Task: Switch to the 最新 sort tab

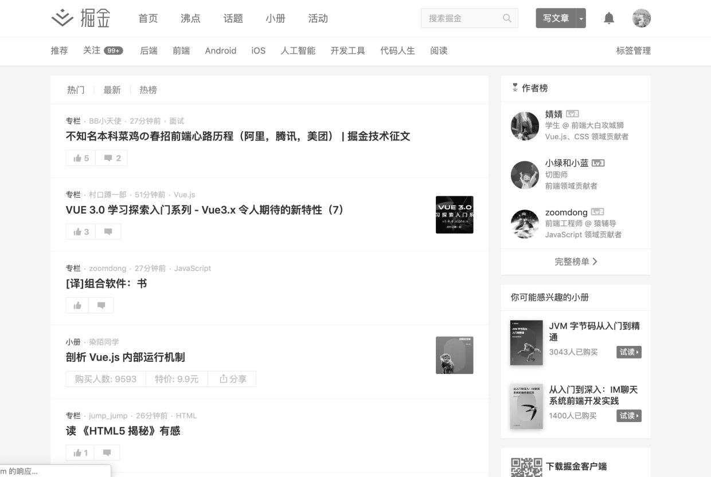Action: (x=112, y=90)
